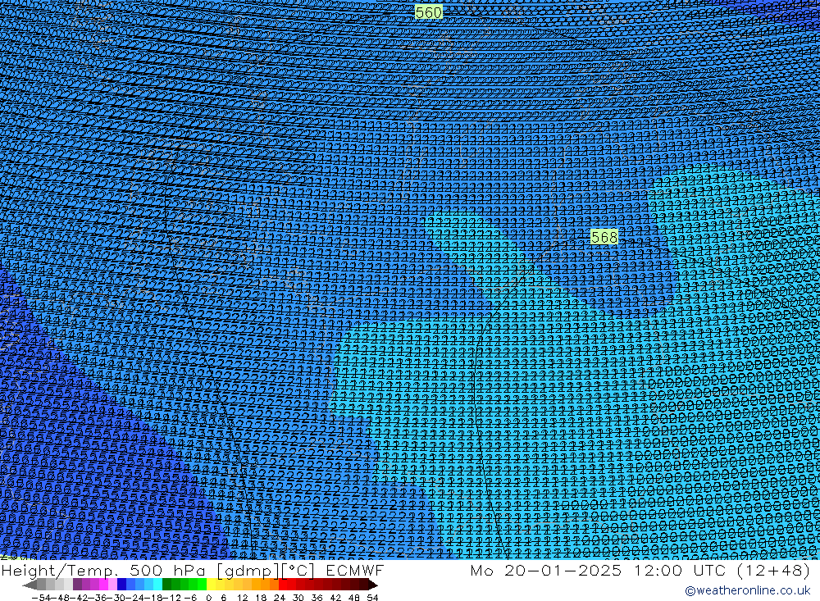Pick the bright red legend swatch above 24

pyautogui.click(x=283, y=584)
